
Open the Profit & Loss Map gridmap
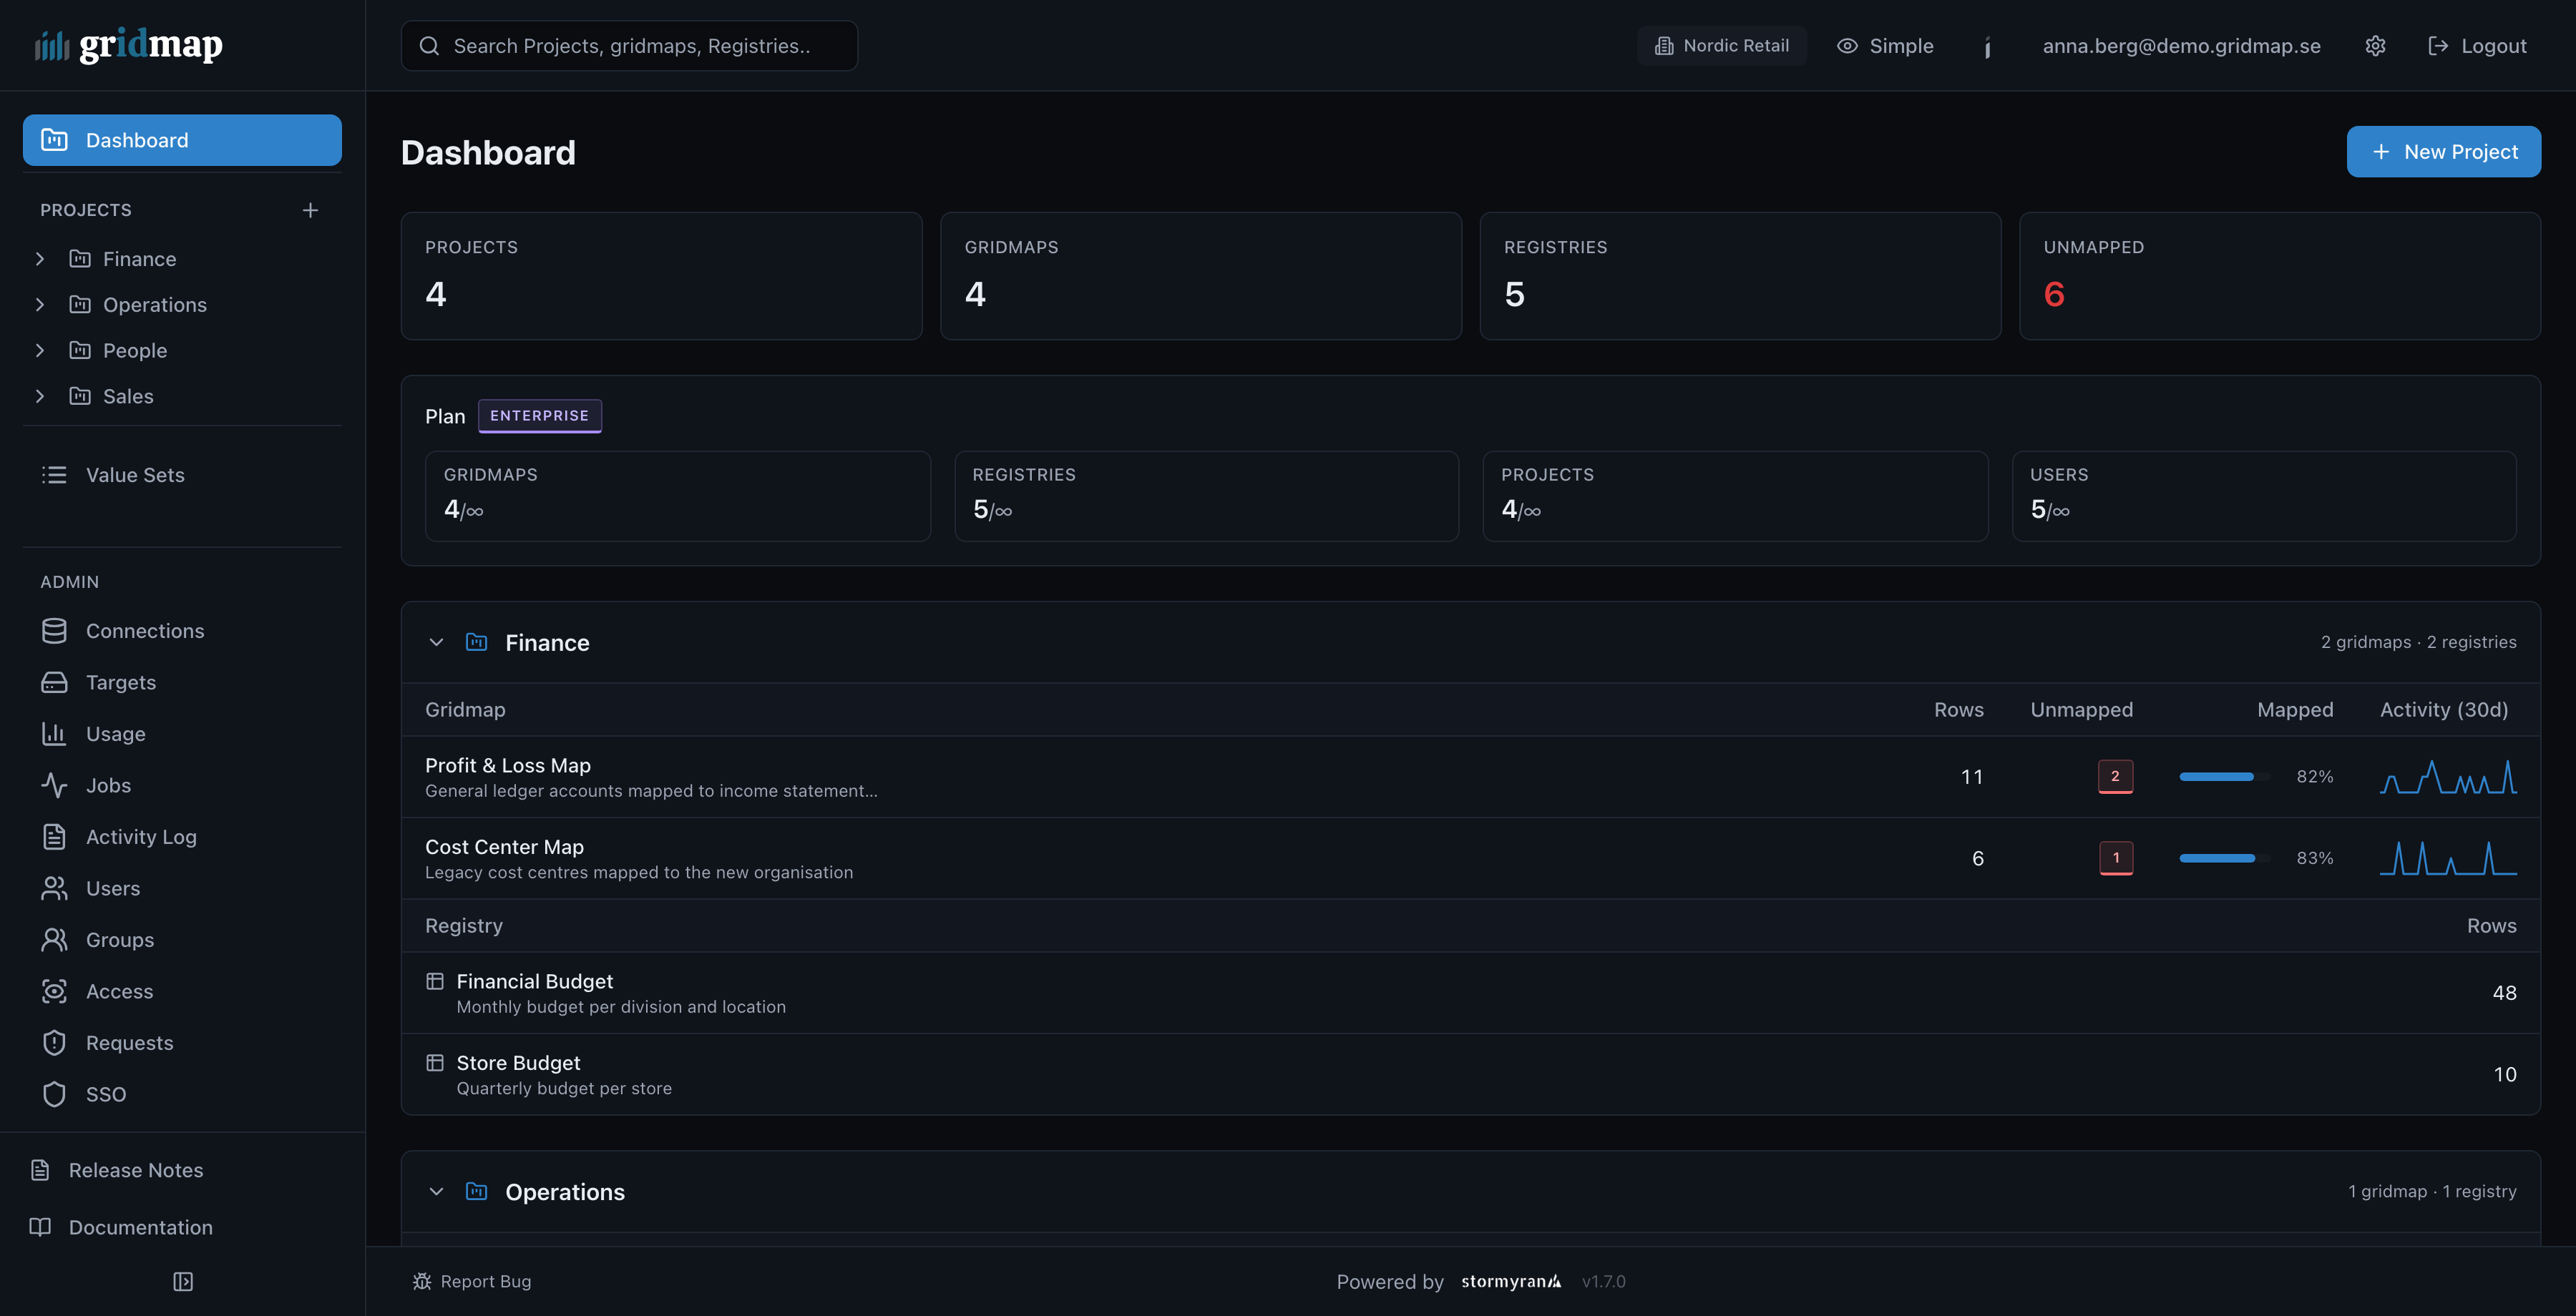[507, 765]
